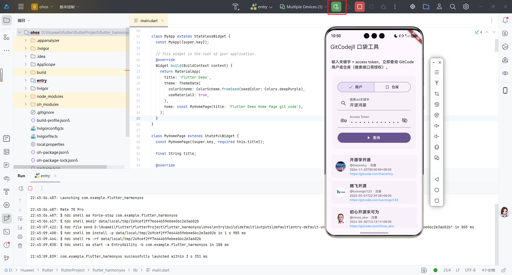Stop the running application
512x275 pixels.
point(359,7)
